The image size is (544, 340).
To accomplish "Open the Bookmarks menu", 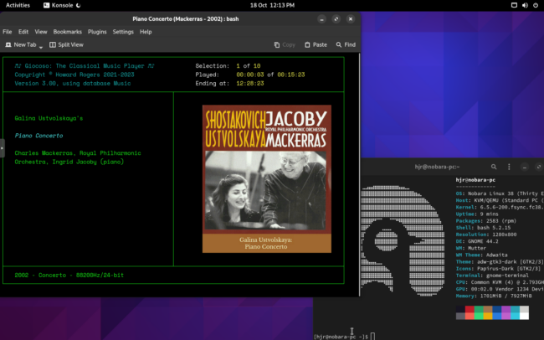I will pyautogui.click(x=67, y=32).
